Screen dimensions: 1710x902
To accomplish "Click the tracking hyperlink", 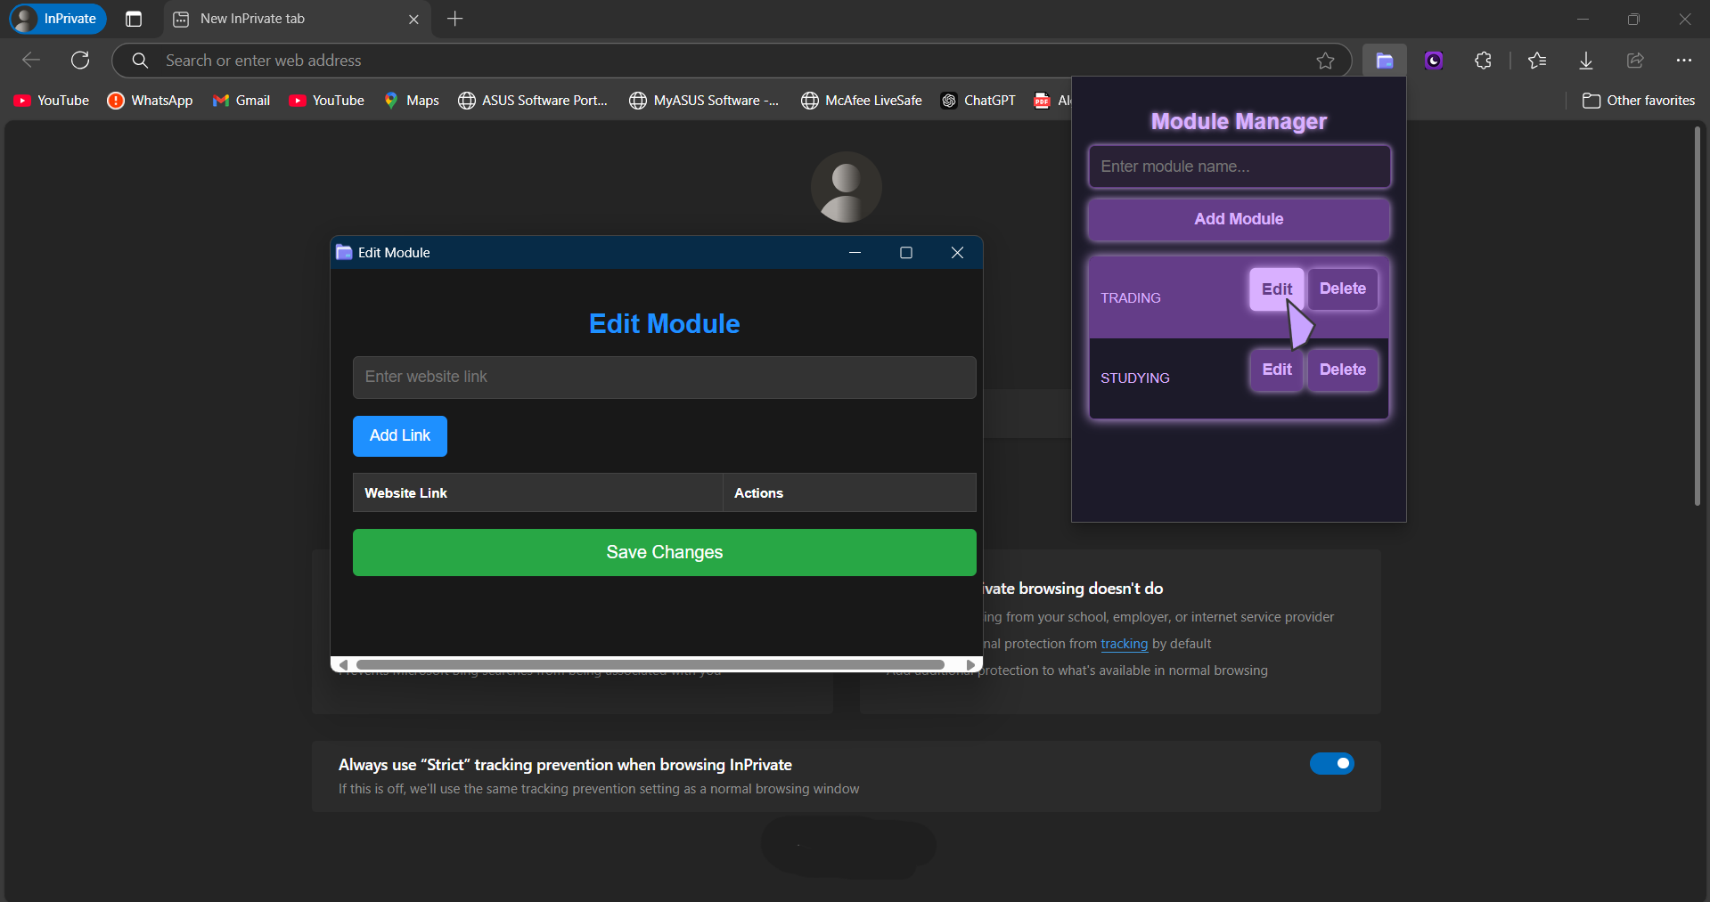I will (x=1124, y=643).
